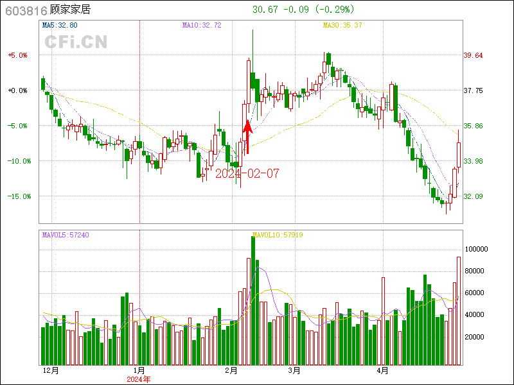The height and width of the screenshot is (385, 514).
Task: Select the 12月 label on the time axis
Action: [x=51, y=370]
